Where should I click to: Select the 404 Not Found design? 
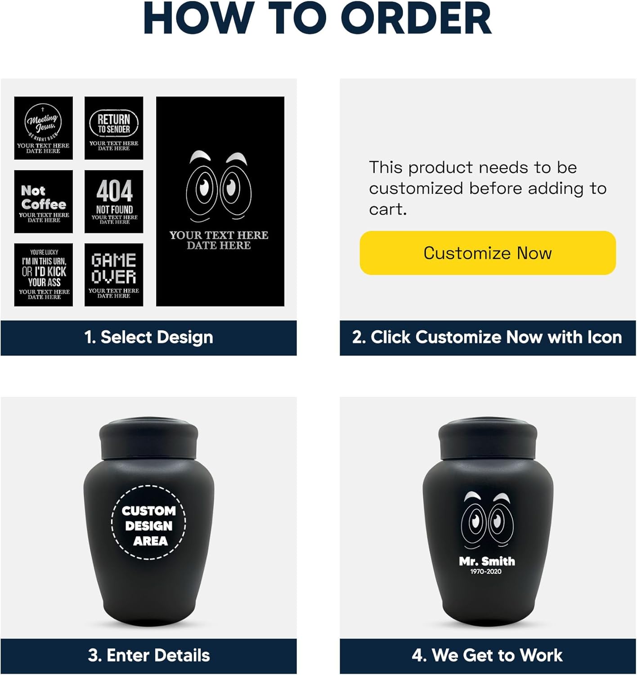pos(114,202)
